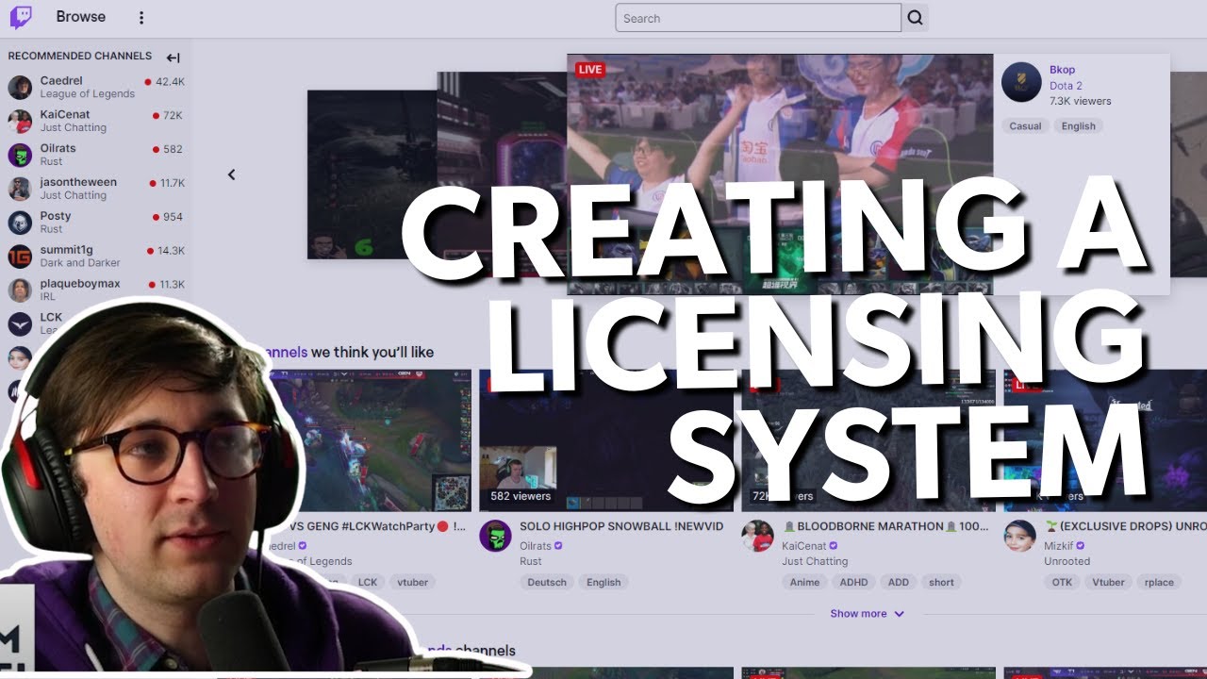Open Rust category under Oilrats stream
The height and width of the screenshot is (679, 1207).
click(x=531, y=561)
